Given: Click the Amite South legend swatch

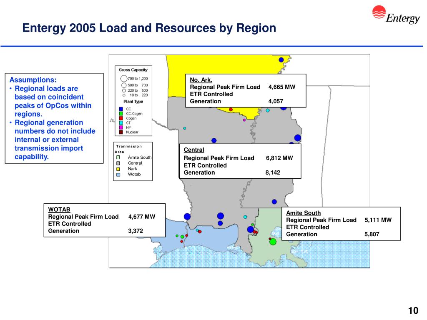Looking at the screenshot, I should (x=118, y=157).
